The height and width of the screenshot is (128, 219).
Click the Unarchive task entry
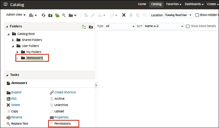click(61, 105)
